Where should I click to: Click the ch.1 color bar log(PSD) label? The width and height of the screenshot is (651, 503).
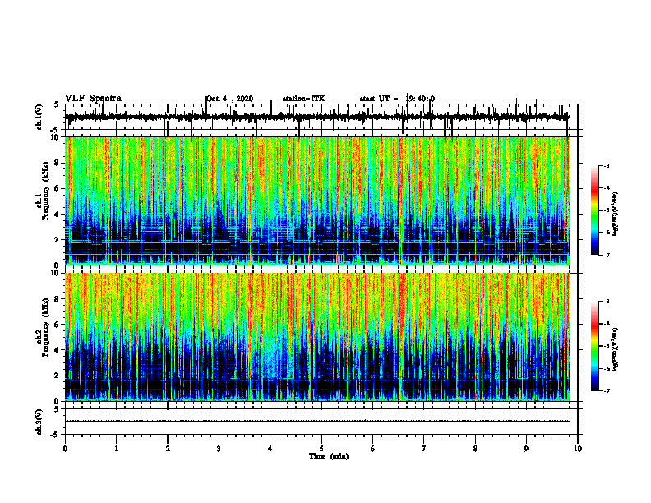tap(616, 214)
